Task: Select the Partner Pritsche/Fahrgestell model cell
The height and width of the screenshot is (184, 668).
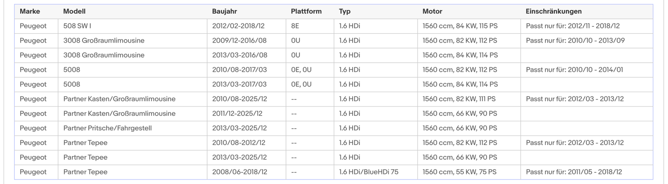Action: 107,128
